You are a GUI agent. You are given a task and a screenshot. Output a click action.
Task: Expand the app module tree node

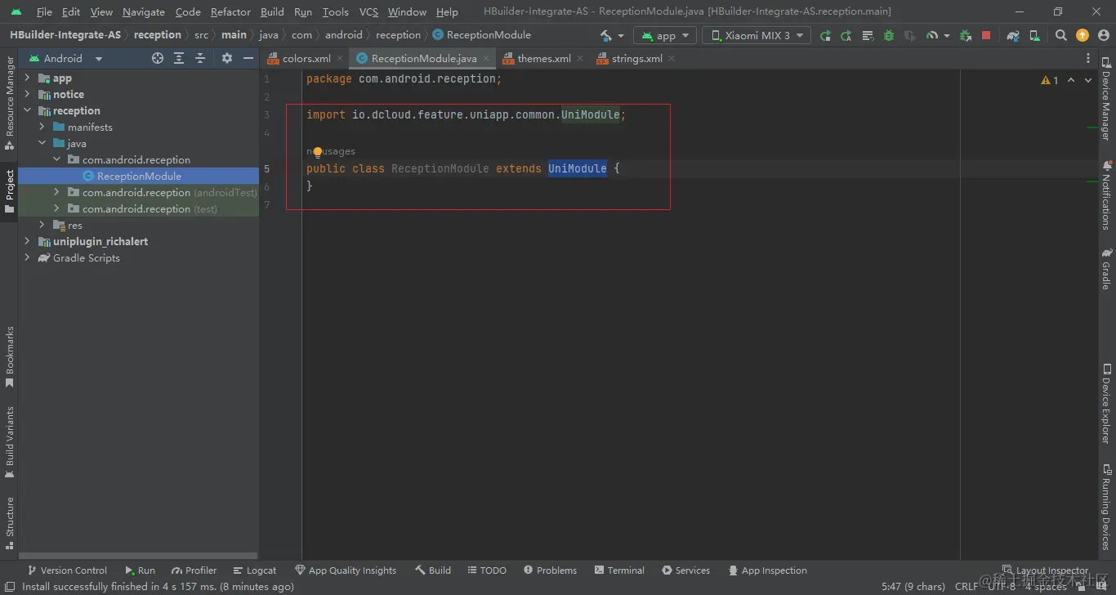pyautogui.click(x=27, y=78)
